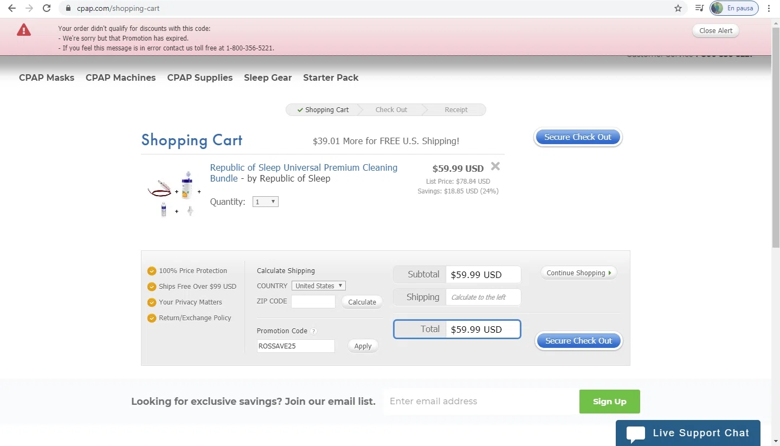780x446 pixels.
Task: Click the checkmark icon beside Ships Free Over $99
Action: pyautogui.click(x=152, y=287)
